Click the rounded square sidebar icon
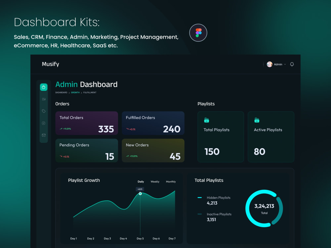331x248 pixels. coord(44,123)
